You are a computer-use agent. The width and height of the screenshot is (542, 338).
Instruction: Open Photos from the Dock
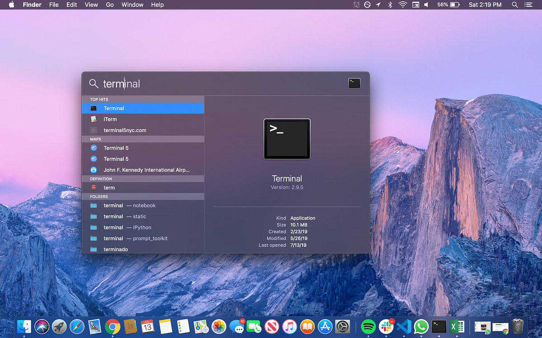[x=219, y=326]
